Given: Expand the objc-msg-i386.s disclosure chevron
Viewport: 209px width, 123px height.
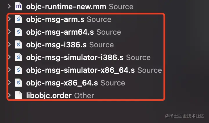Looking at the screenshot, I should tap(10, 45).
